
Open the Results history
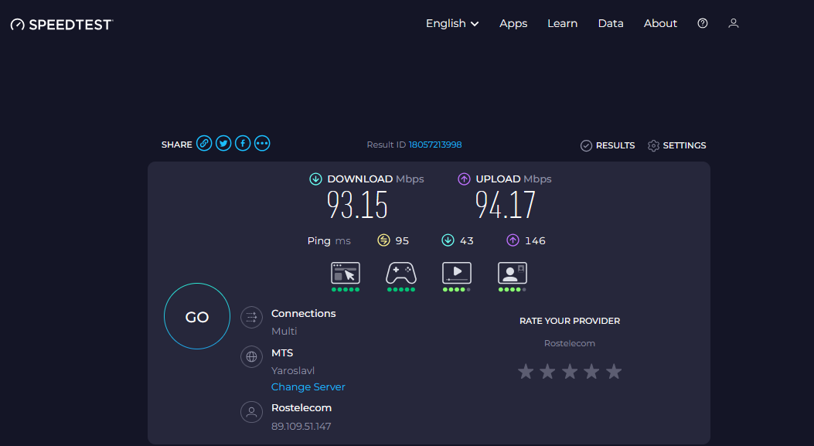608,145
